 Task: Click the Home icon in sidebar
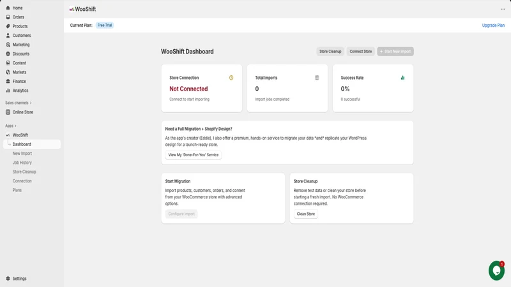pos(8,8)
